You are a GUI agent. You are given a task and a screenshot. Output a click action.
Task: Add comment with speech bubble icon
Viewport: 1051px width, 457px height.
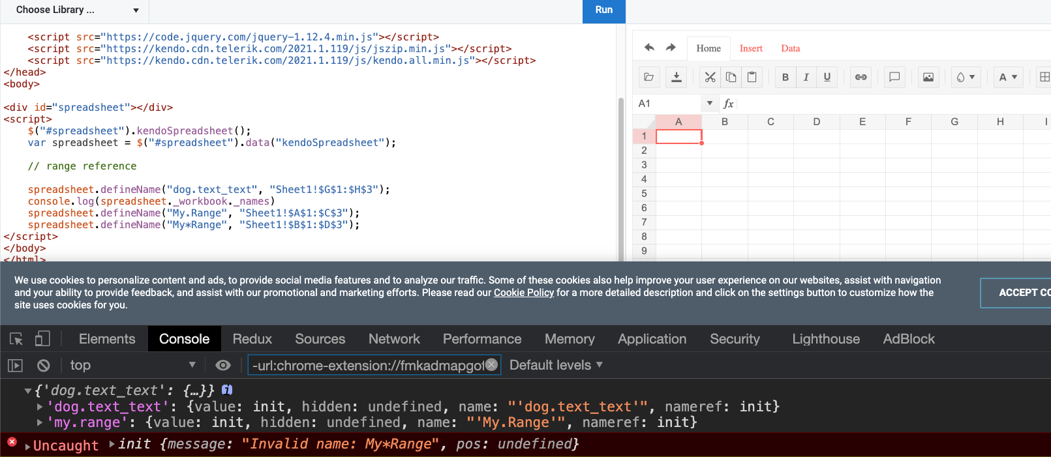click(894, 77)
